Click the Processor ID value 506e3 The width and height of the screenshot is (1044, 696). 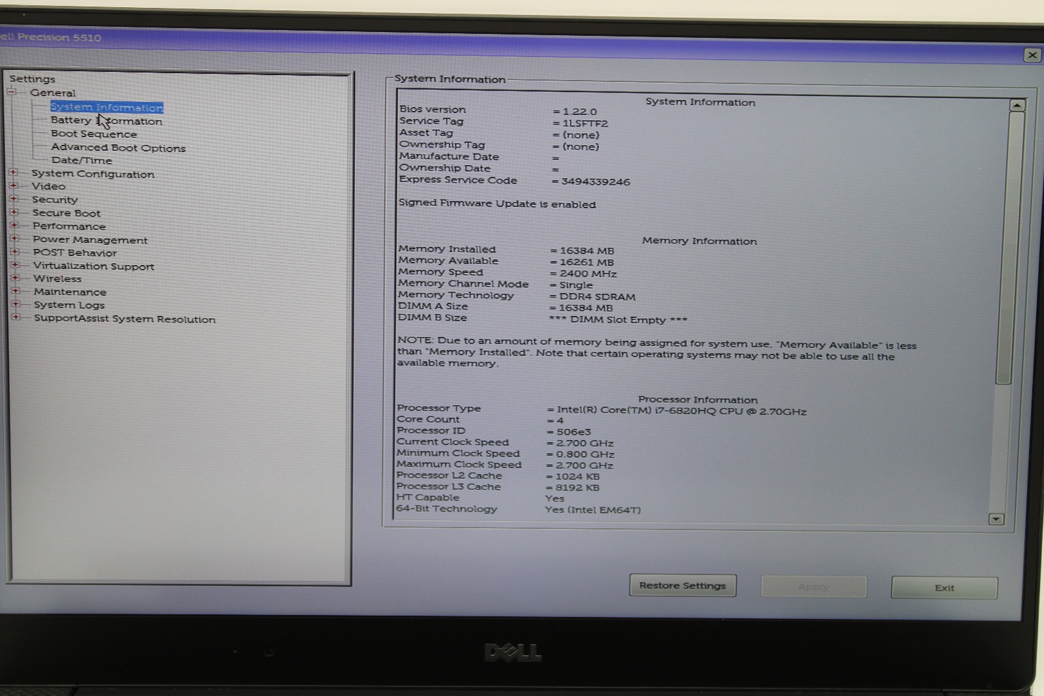pos(574,432)
